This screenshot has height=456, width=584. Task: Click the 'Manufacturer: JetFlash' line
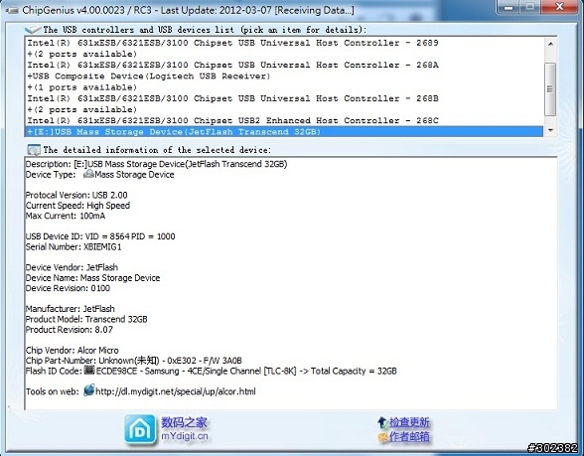pyautogui.click(x=70, y=308)
